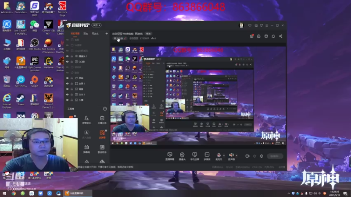Open 房管助手 tool in toolbox

click(x=86, y=120)
